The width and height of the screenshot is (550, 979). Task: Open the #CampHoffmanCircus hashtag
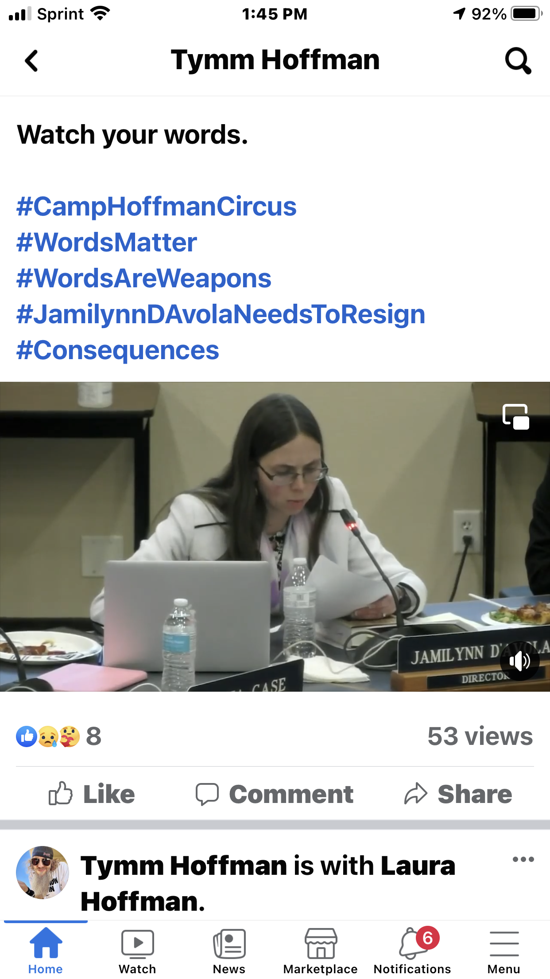click(x=156, y=206)
